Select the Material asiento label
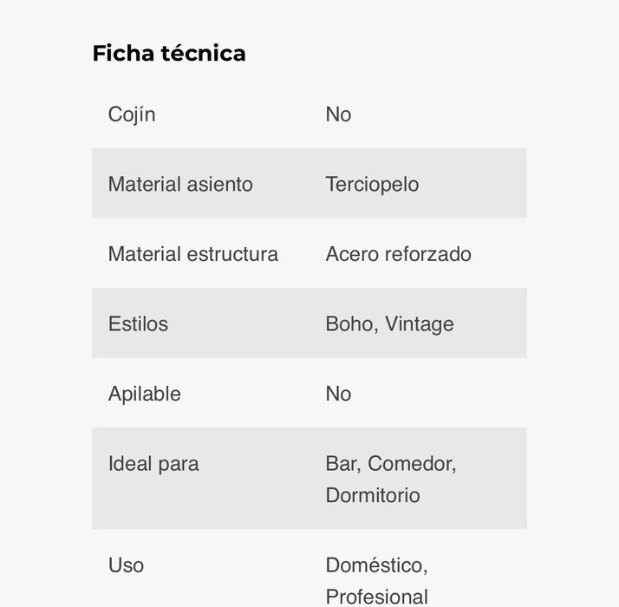The height and width of the screenshot is (607, 619). coord(180,184)
